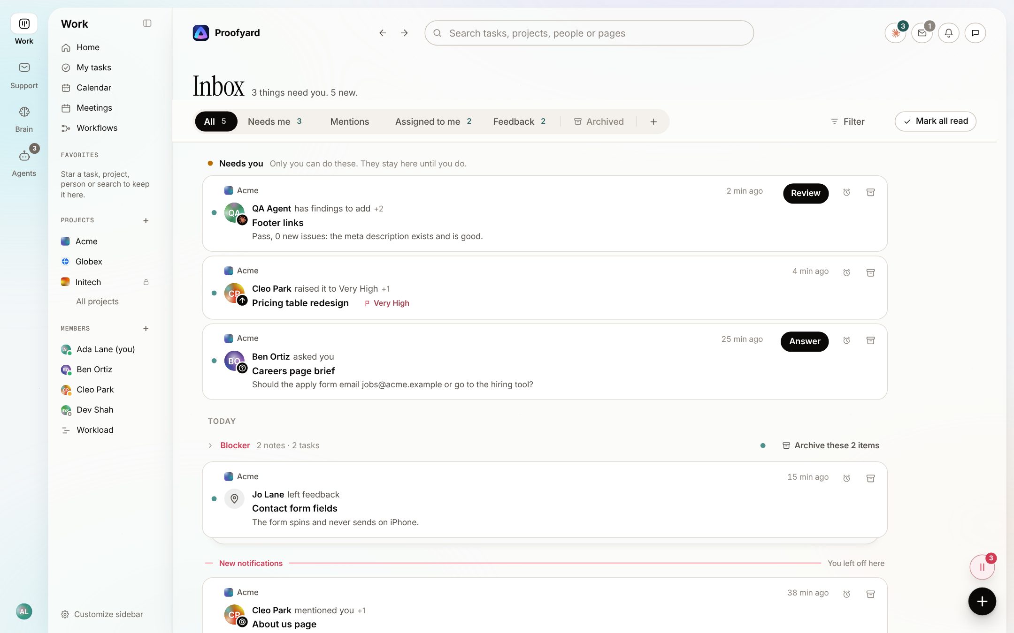Select the All tab
The height and width of the screenshot is (633, 1014).
pyautogui.click(x=215, y=121)
